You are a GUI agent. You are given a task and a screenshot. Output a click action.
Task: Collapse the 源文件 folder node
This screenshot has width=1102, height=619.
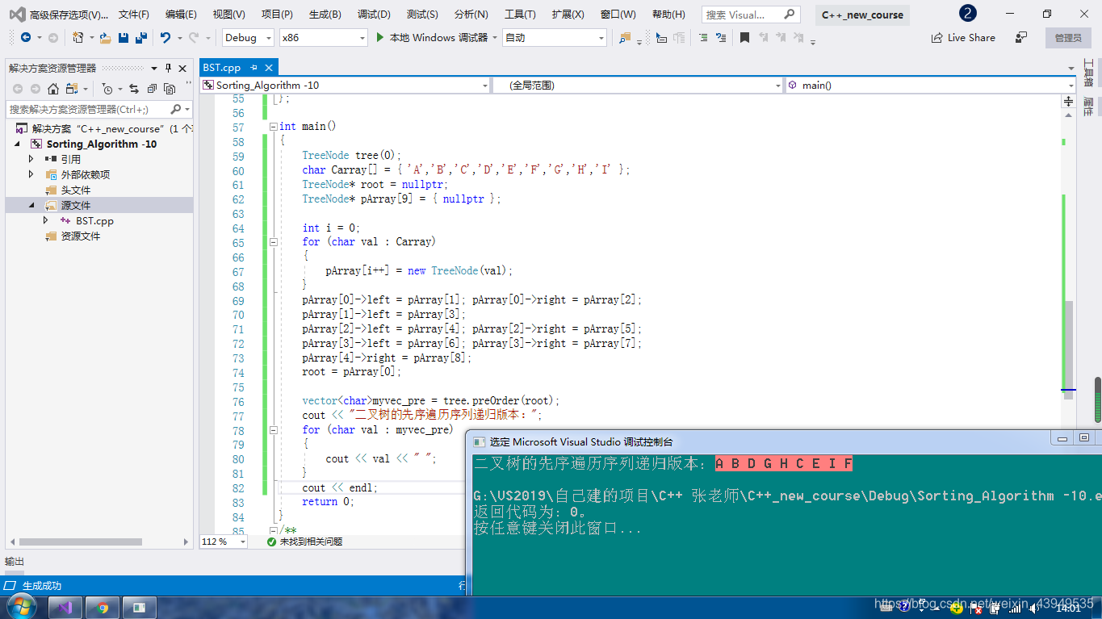click(31, 205)
